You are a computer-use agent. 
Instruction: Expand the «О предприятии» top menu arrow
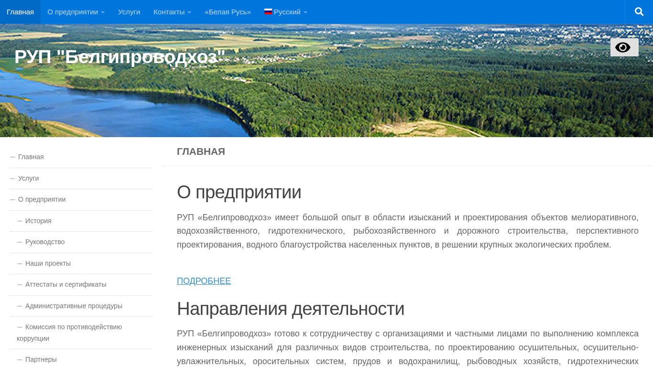103,12
